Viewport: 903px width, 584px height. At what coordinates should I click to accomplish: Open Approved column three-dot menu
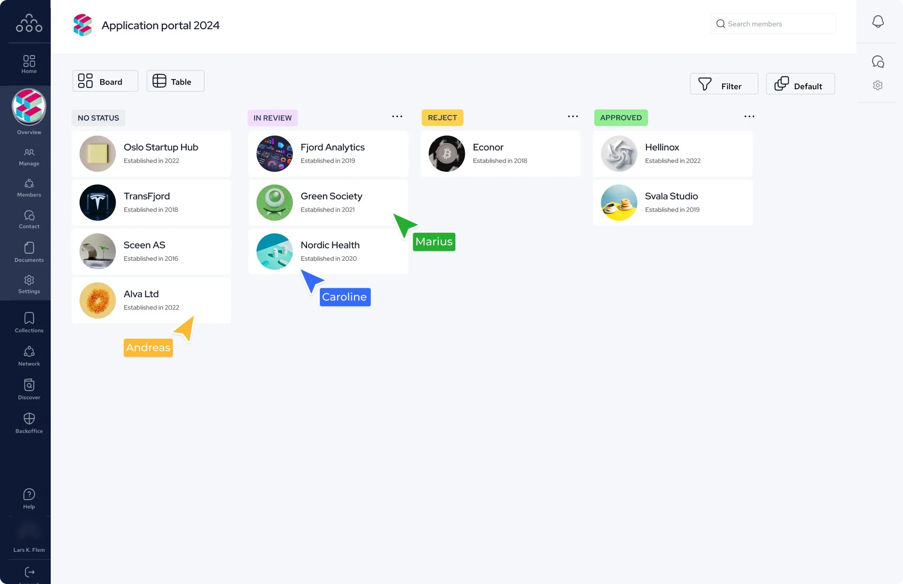pyautogui.click(x=749, y=116)
